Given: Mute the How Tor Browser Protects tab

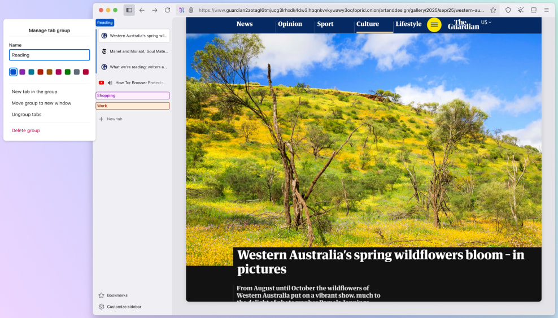Looking at the screenshot, I should 110,82.
